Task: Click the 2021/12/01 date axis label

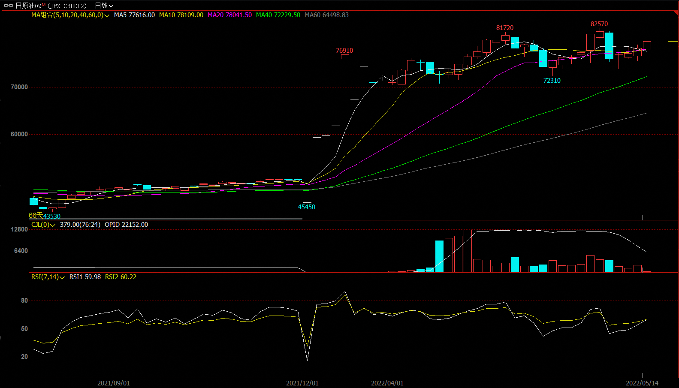Action: (302, 383)
